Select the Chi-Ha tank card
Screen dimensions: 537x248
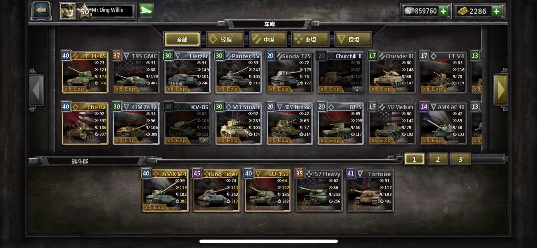(86, 124)
